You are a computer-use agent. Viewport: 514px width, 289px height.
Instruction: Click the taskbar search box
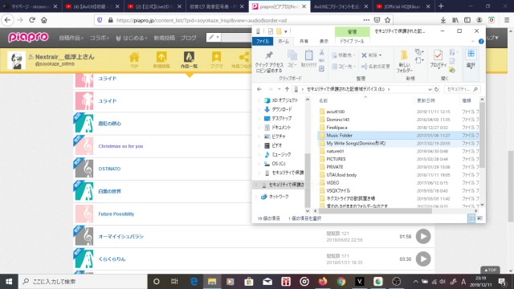click(83, 282)
